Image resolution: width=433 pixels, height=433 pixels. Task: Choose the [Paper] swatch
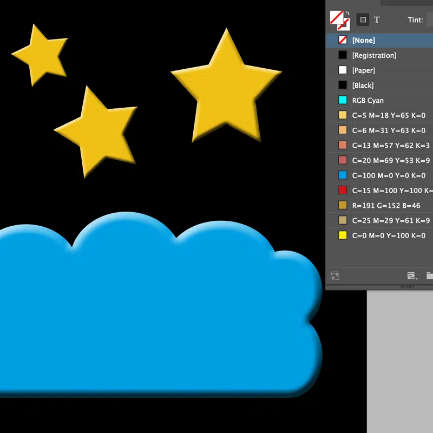379,70
